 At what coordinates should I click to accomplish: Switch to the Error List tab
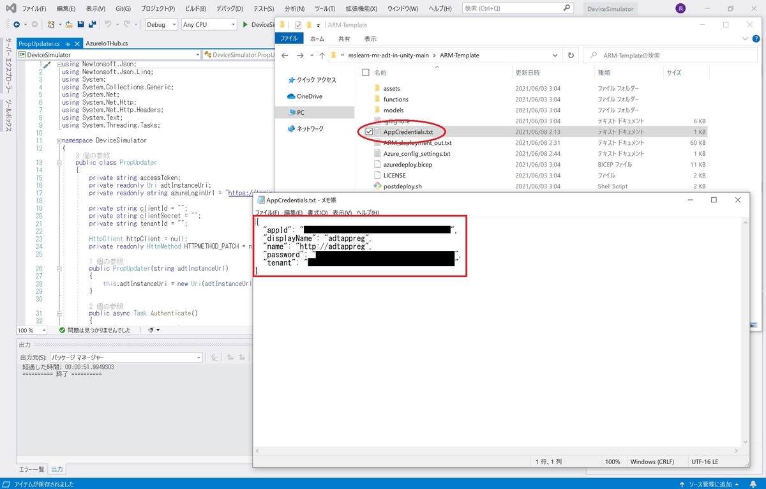point(31,469)
